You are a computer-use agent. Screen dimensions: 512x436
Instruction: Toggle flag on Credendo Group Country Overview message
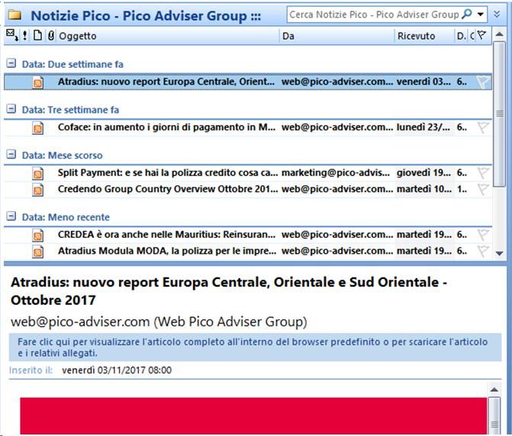coord(483,189)
